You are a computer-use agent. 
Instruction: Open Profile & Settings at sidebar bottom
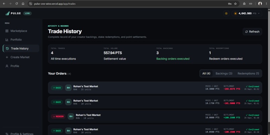coord(21,134)
